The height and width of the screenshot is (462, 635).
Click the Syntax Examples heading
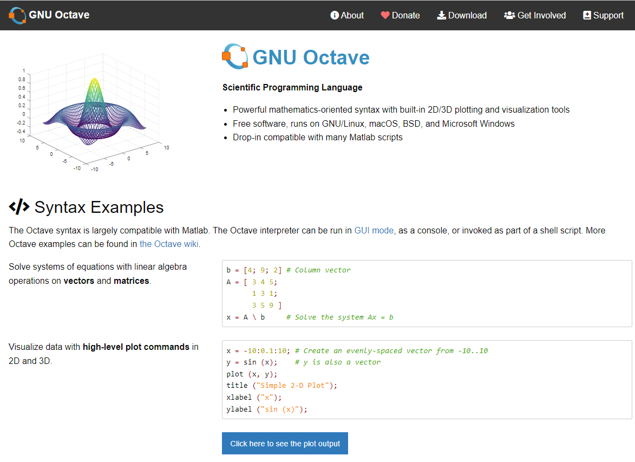click(99, 207)
